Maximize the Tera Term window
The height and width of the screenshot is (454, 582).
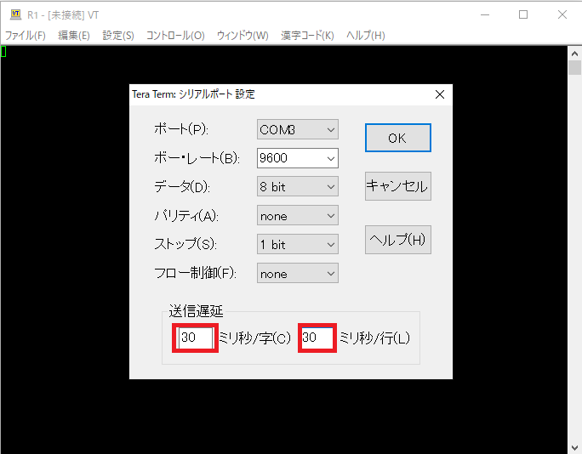click(x=523, y=14)
